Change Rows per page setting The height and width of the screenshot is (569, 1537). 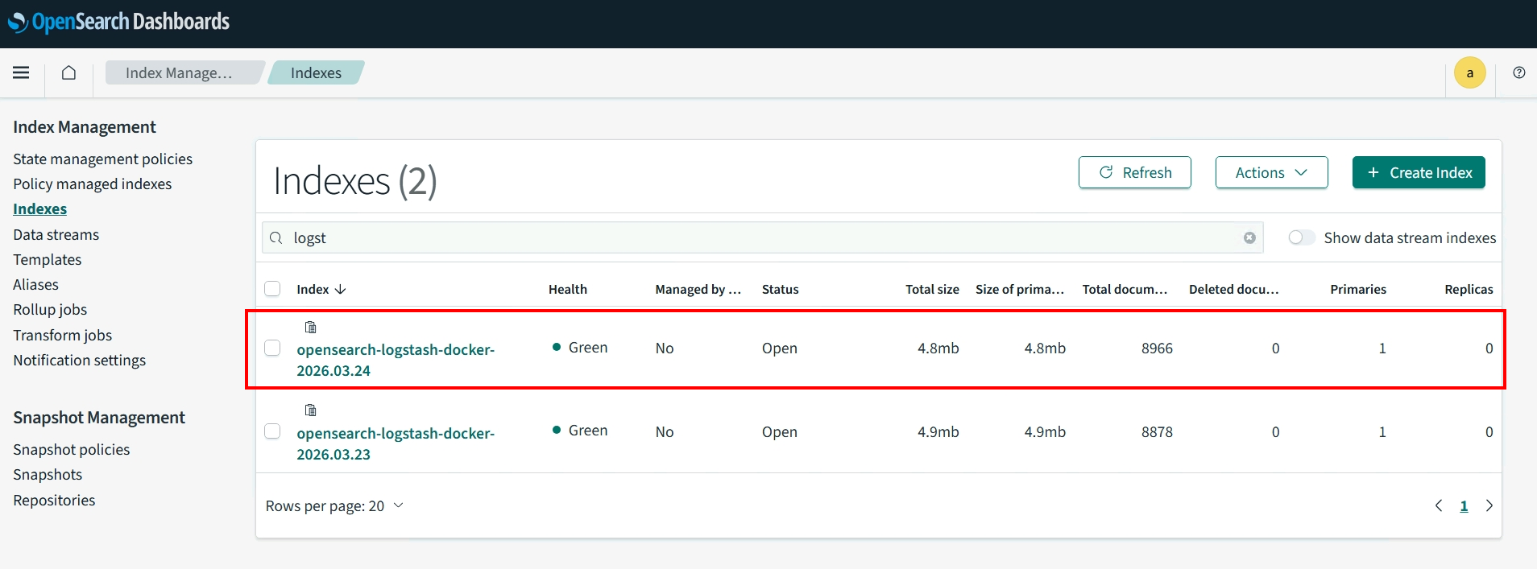coord(334,505)
